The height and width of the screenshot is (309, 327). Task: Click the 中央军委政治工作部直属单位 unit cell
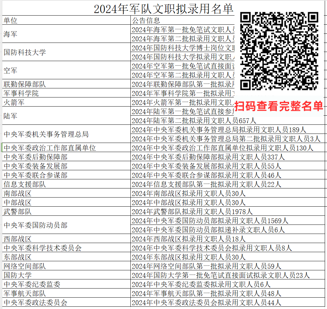point(66,148)
